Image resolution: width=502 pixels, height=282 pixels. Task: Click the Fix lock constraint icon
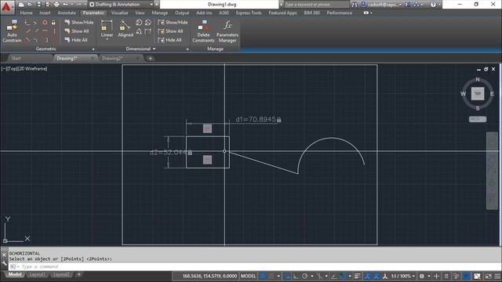pyautogui.click(x=53, y=23)
